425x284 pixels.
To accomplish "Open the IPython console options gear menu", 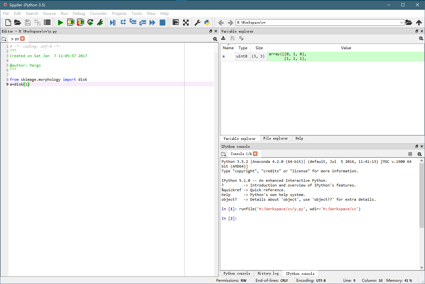I will click(x=419, y=154).
